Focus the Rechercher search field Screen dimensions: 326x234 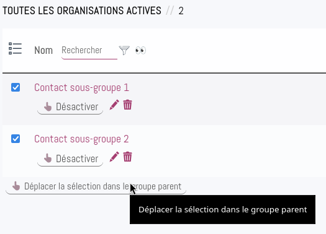(89, 51)
